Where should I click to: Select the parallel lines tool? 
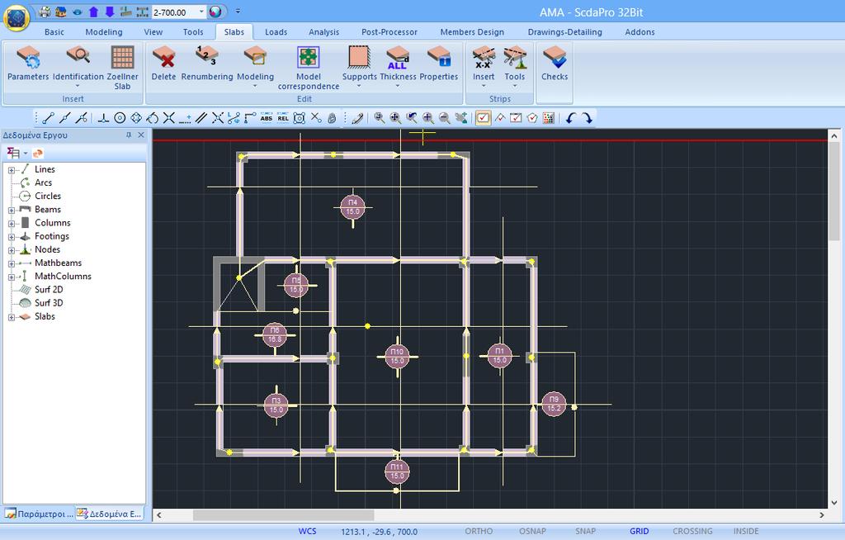[x=201, y=117]
